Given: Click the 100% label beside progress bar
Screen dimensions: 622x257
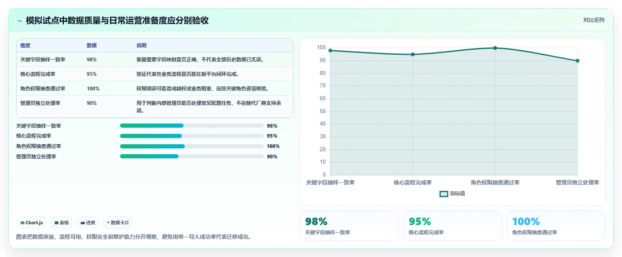Looking at the screenshot, I should [x=273, y=146].
